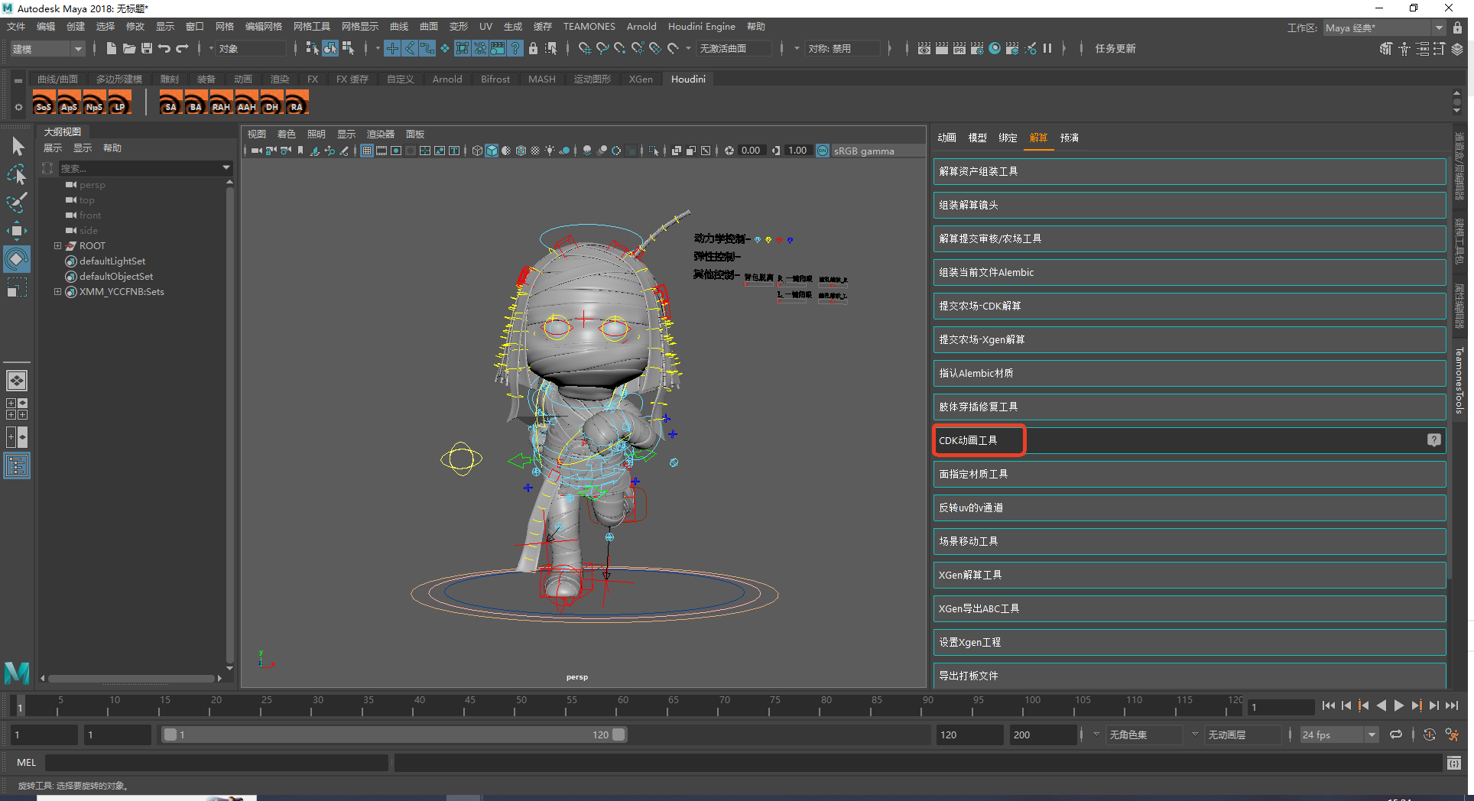Switch to the XGen shelf tab

point(640,79)
